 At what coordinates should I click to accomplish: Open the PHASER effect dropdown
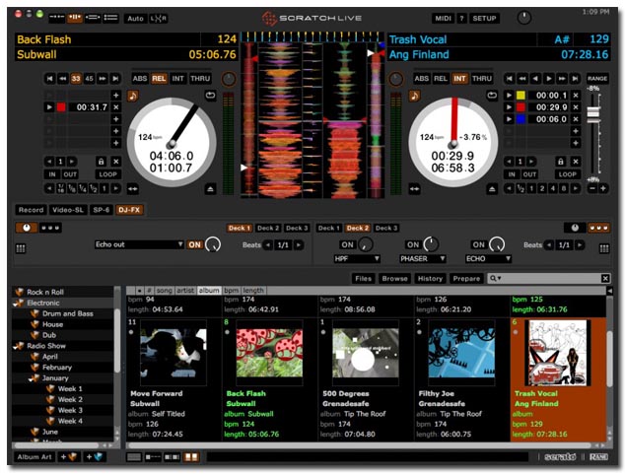423,258
